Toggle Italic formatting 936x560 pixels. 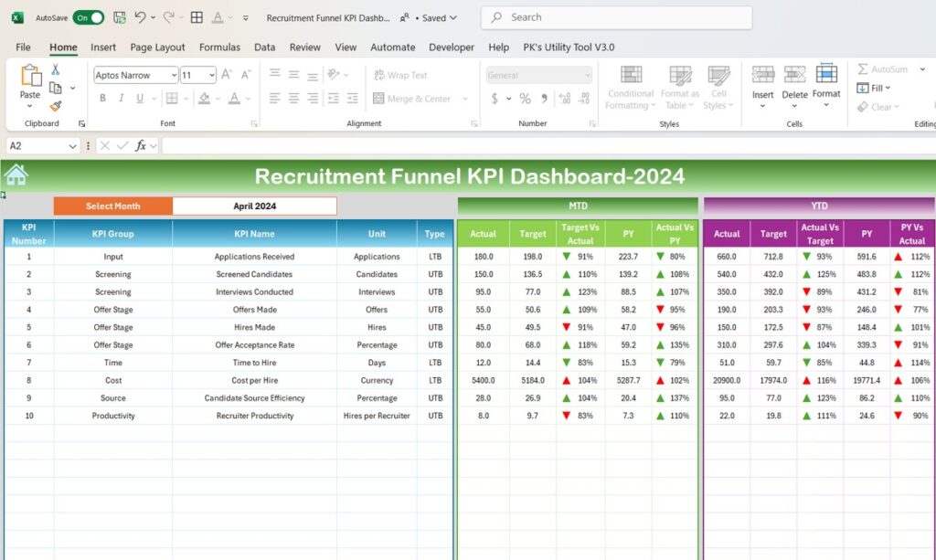122,99
